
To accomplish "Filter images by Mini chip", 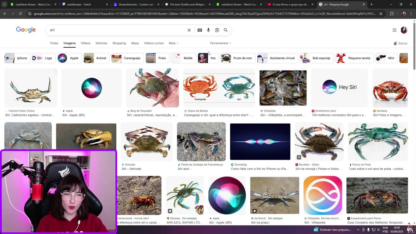I will (x=386, y=58).
